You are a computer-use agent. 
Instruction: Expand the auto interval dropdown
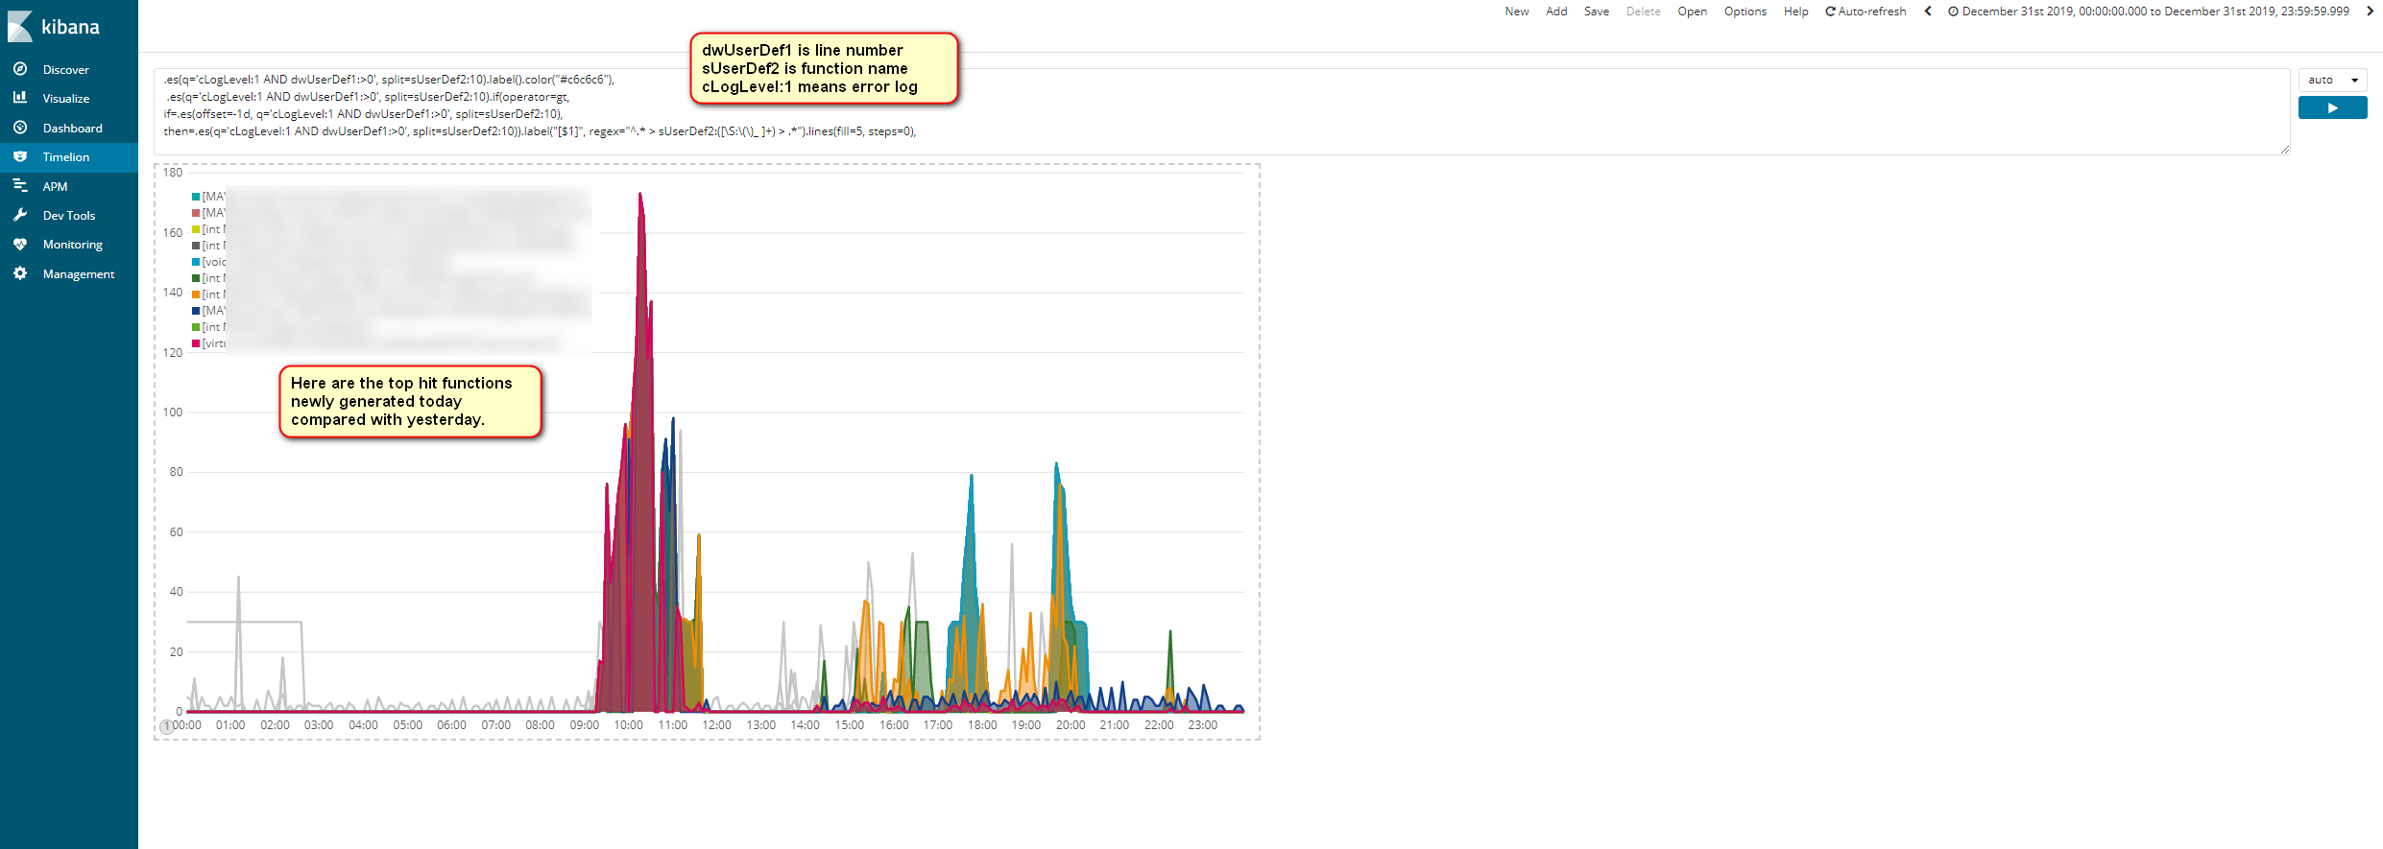[x=2332, y=80]
